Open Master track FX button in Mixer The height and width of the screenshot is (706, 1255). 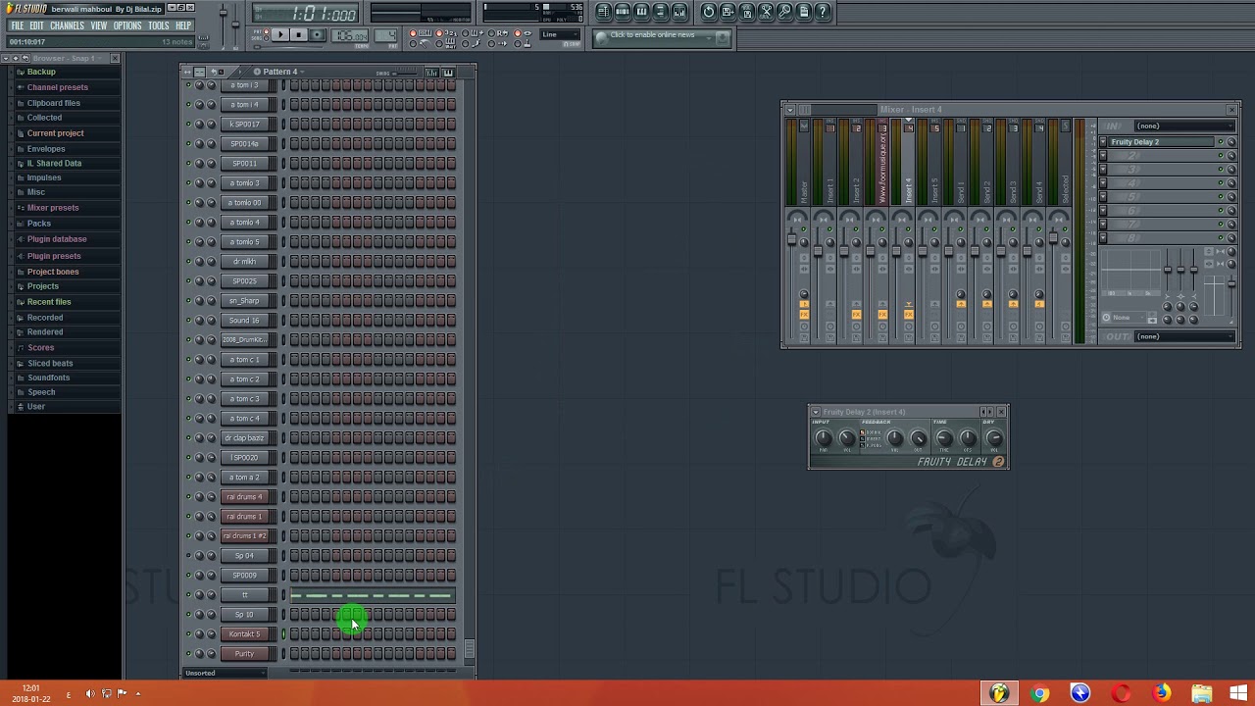(804, 314)
